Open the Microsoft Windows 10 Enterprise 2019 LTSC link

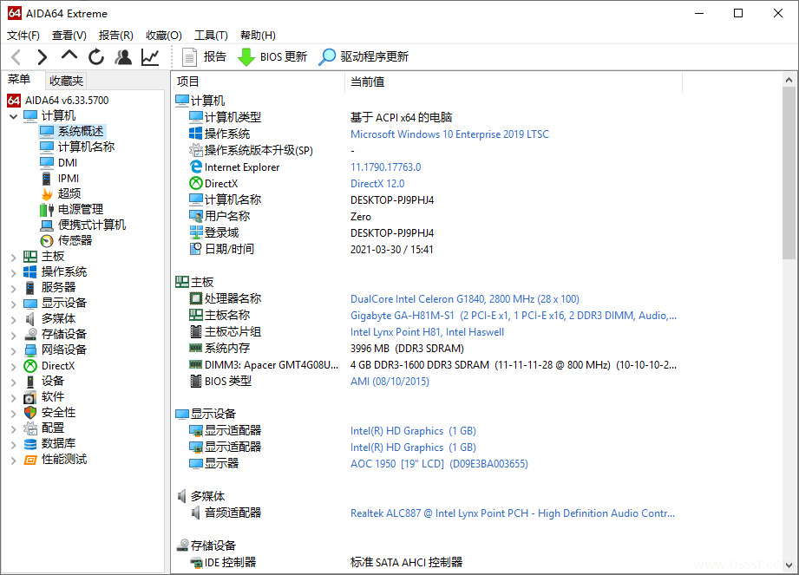449,134
